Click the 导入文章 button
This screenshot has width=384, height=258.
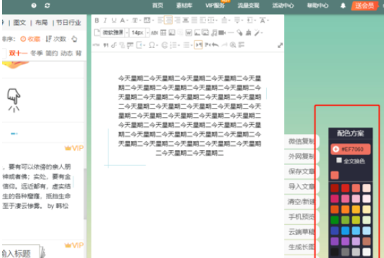[x=302, y=187]
